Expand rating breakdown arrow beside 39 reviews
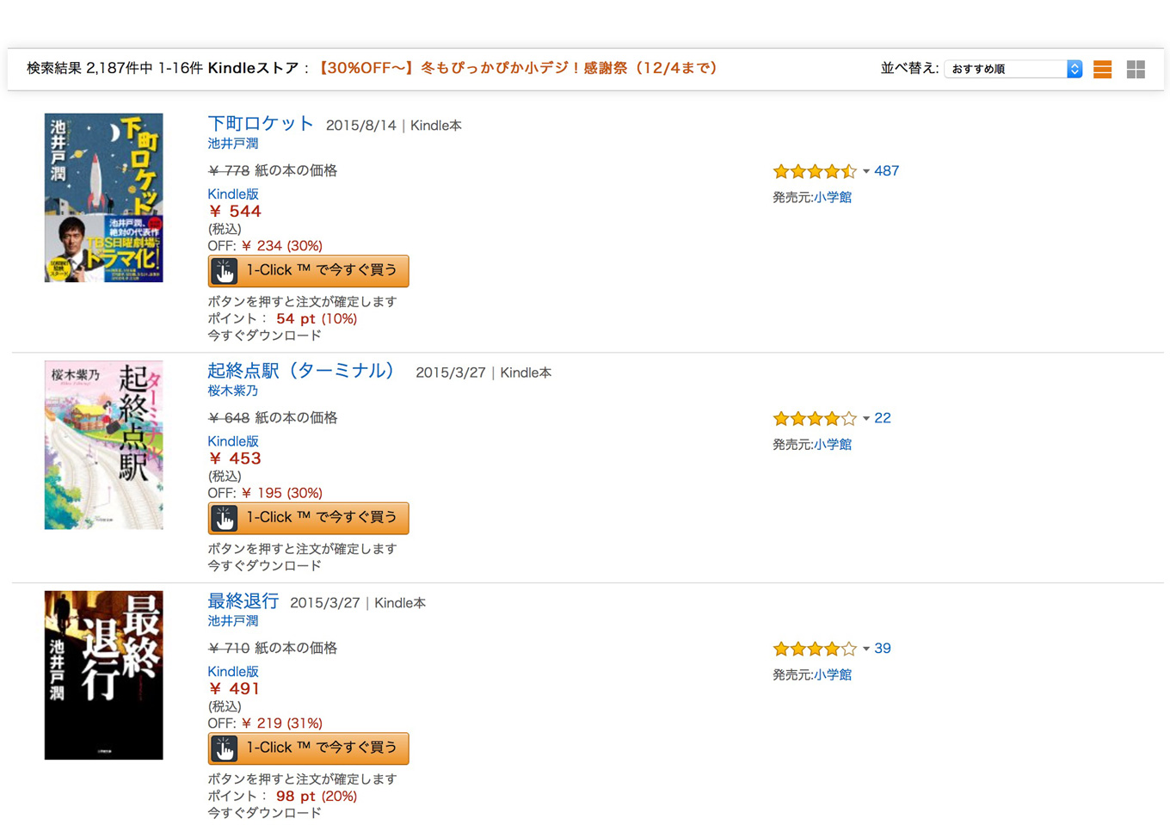The width and height of the screenshot is (1170, 825). point(865,649)
